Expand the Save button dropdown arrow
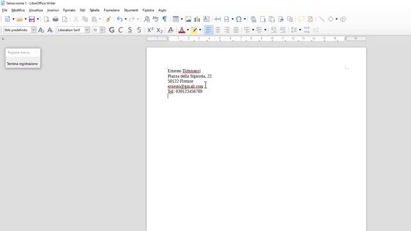 click(x=38, y=19)
